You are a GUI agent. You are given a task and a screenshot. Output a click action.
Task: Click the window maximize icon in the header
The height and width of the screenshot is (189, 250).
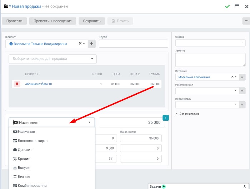pyautogui.click(x=237, y=6)
